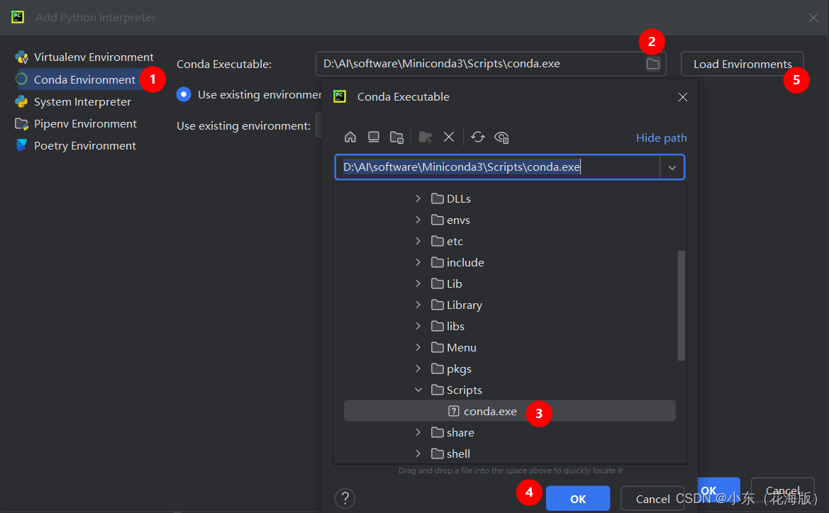The width and height of the screenshot is (829, 513).
Task: Click the Conda Environment ring icon
Action: 21,79
